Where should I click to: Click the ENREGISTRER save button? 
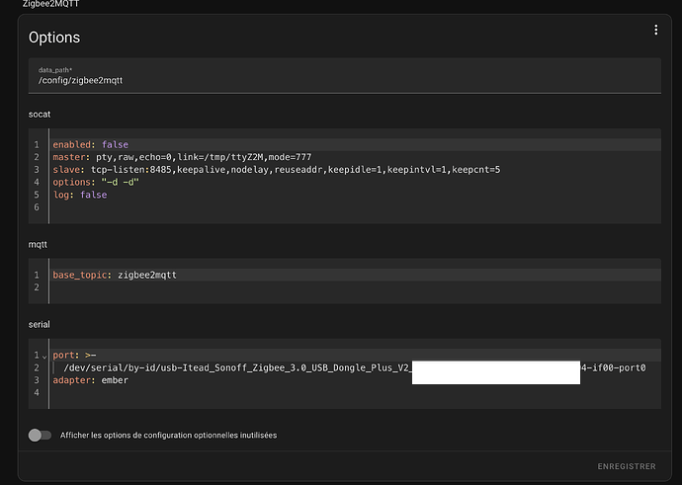(x=626, y=466)
